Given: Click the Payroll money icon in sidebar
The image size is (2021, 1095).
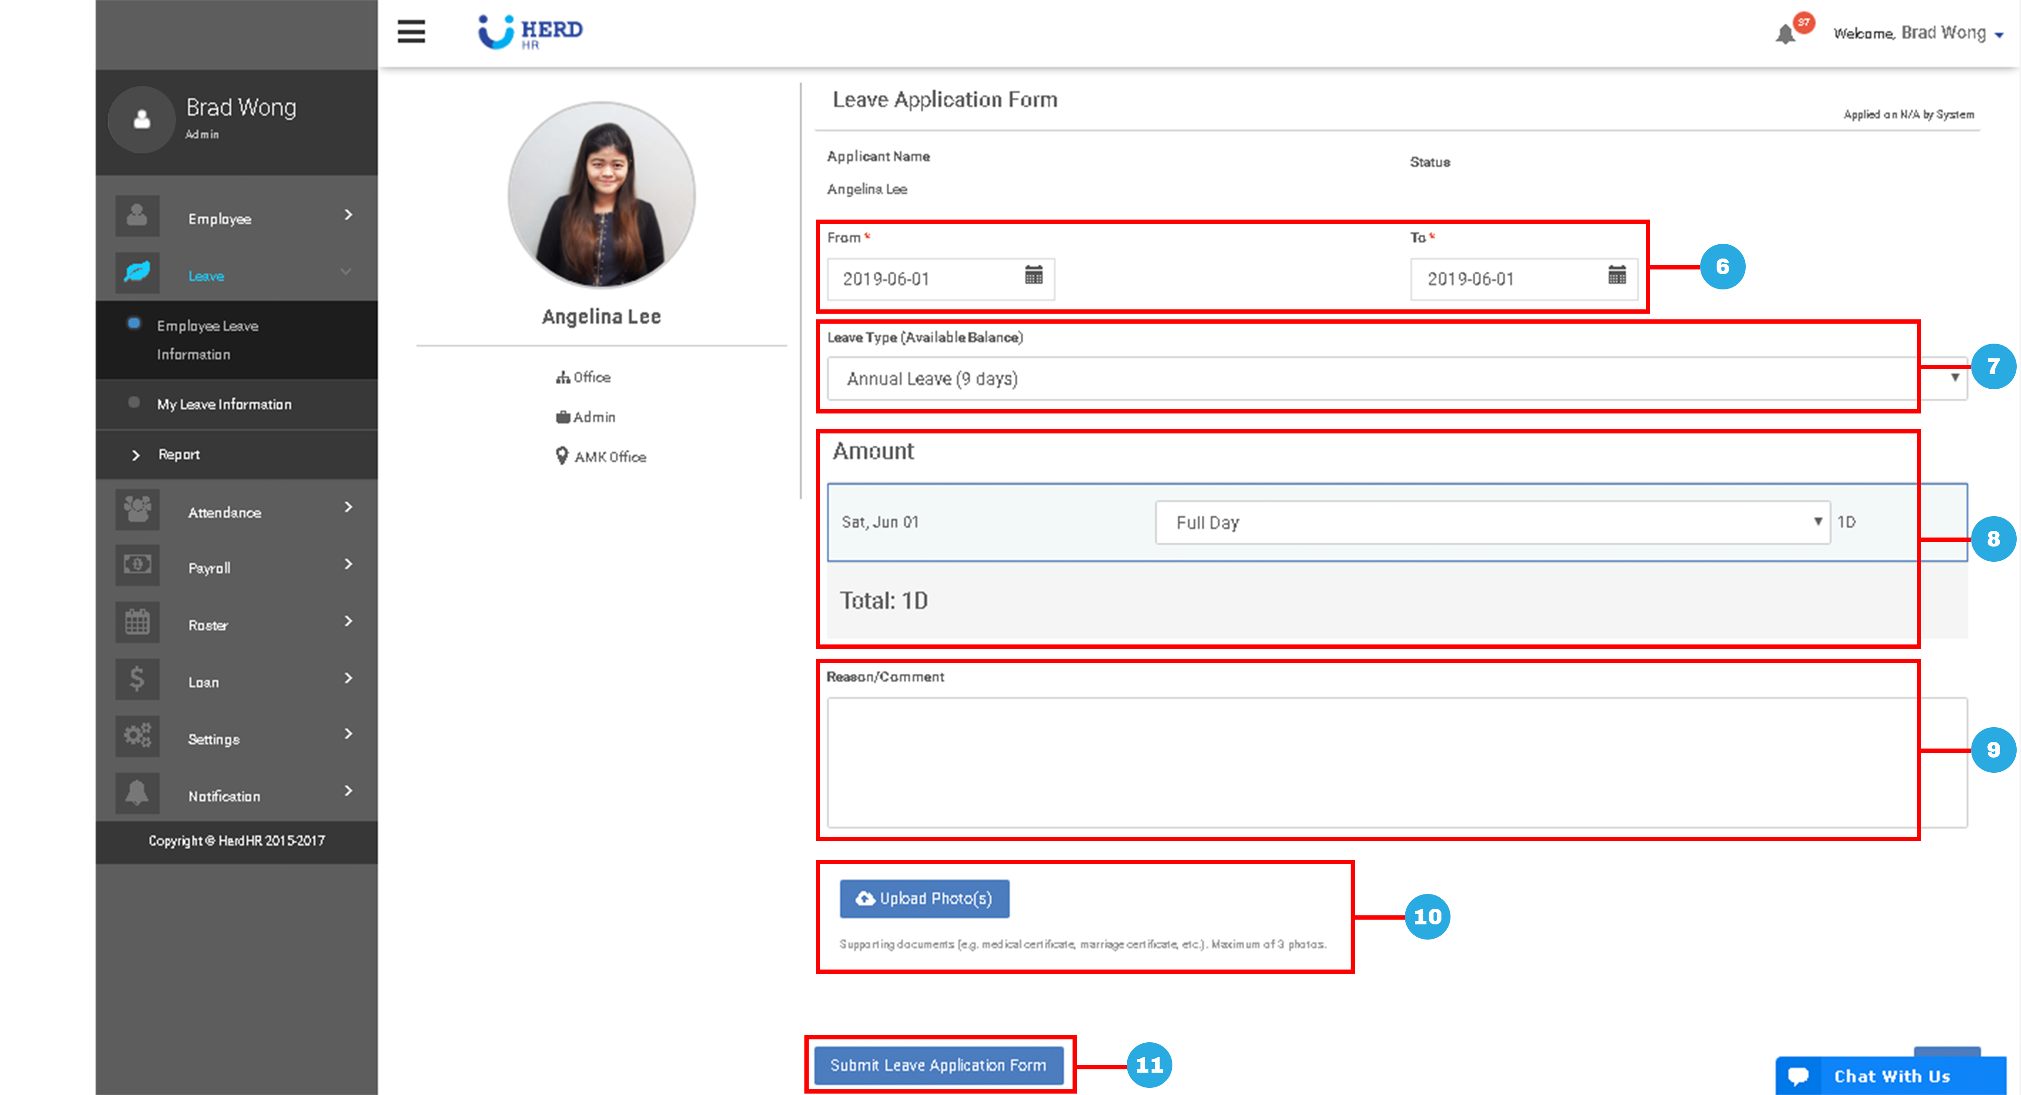Looking at the screenshot, I should [137, 565].
